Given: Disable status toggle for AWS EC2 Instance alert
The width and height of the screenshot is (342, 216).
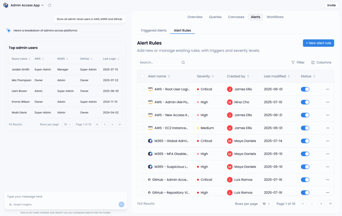Looking at the screenshot, I should [305, 128].
